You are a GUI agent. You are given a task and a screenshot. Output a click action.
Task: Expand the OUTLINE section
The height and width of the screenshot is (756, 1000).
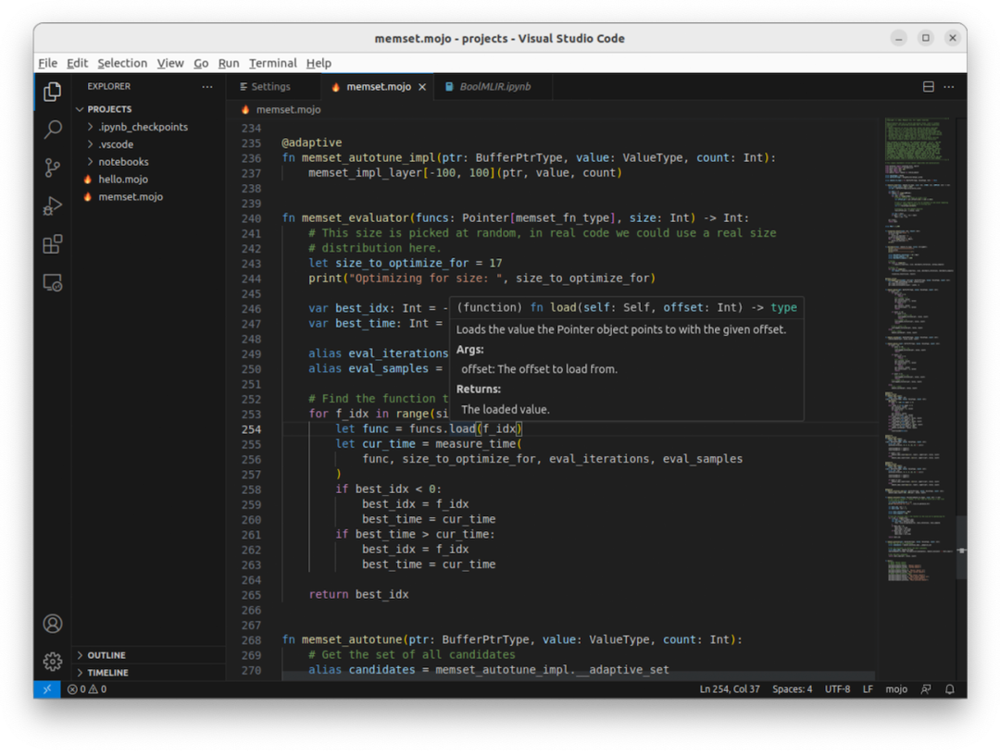tap(106, 655)
